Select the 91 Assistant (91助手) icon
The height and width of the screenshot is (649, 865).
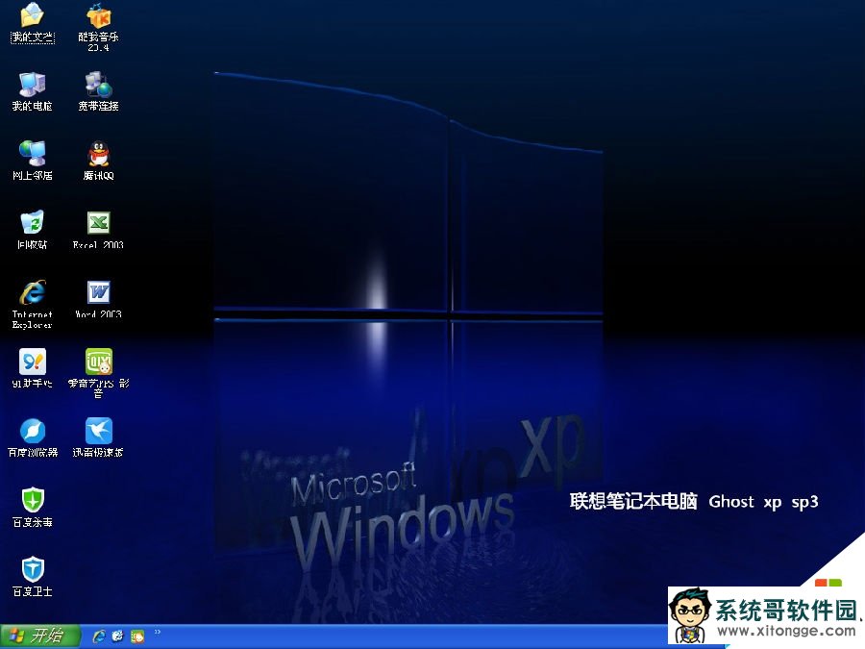pyautogui.click(x=32, y=362)
